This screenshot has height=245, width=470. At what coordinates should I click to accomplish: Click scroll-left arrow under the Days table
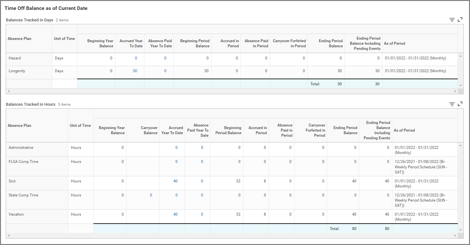pos(9,91)
